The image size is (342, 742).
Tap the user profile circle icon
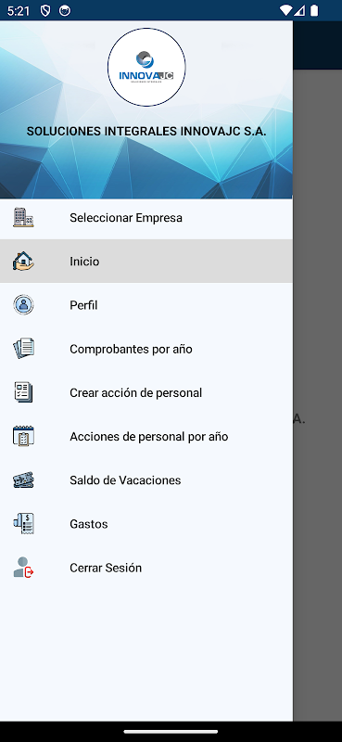(23, 305)
